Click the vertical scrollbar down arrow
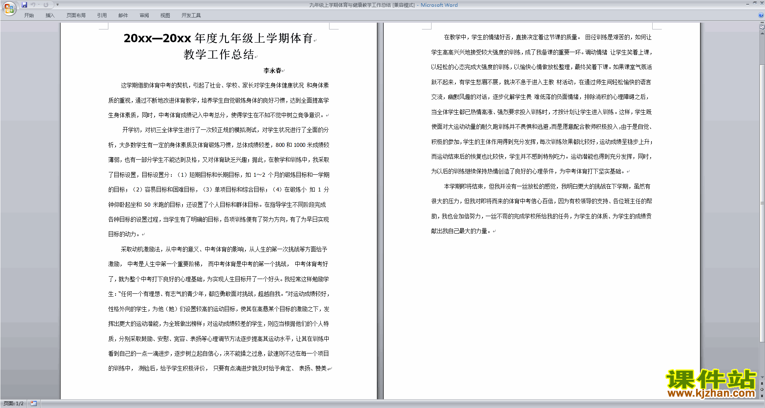 pos(762,377)
